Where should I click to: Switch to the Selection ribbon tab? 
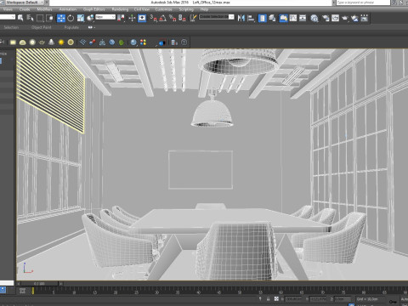11,27
